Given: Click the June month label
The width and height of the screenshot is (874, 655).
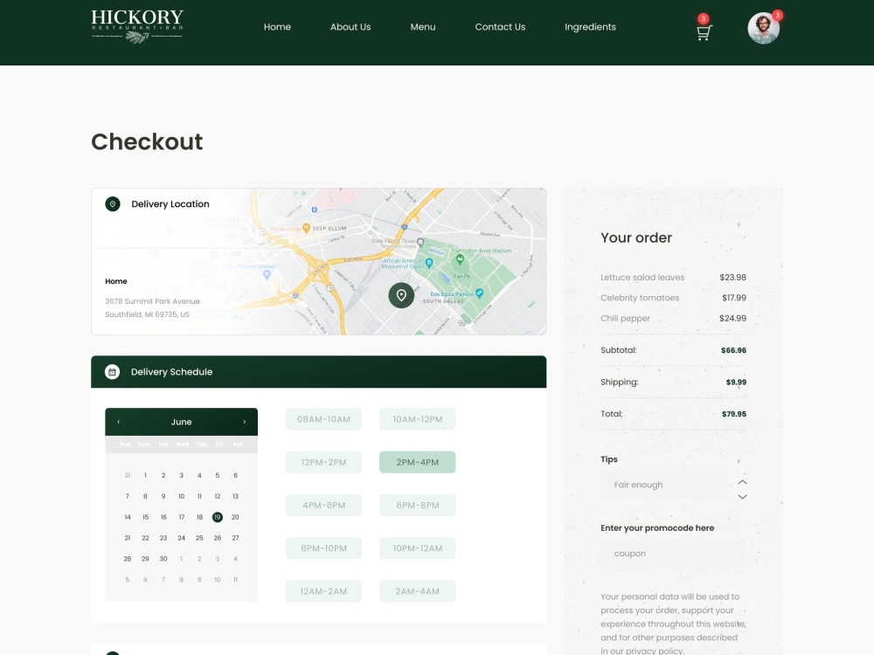Looking at the screenshot, I should (x=181, y=422).
